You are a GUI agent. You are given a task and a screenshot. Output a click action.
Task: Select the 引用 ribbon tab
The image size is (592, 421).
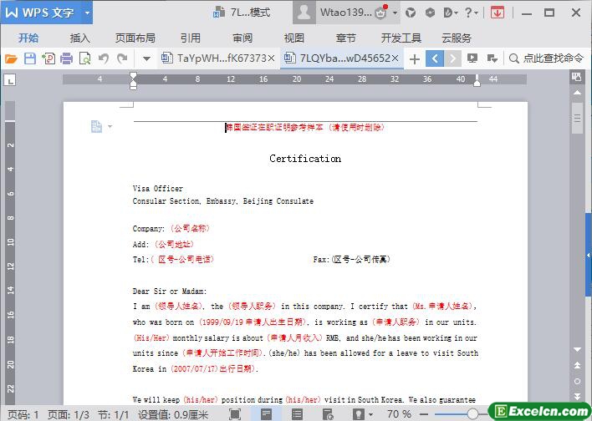click(191, 38)
